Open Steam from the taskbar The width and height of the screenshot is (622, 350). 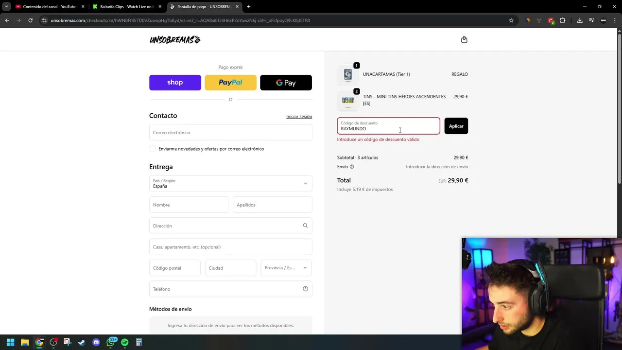tap(82, 342)
